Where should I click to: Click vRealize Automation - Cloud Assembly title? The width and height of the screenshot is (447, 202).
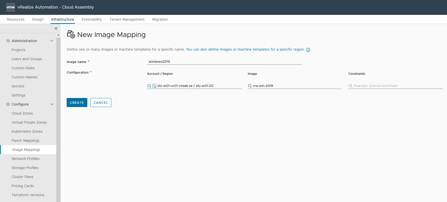[x=56, y=7]
